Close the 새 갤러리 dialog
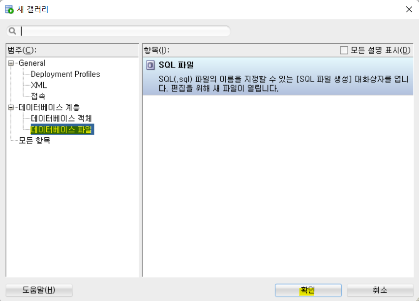The image size is (419, 301). [409, 9]
